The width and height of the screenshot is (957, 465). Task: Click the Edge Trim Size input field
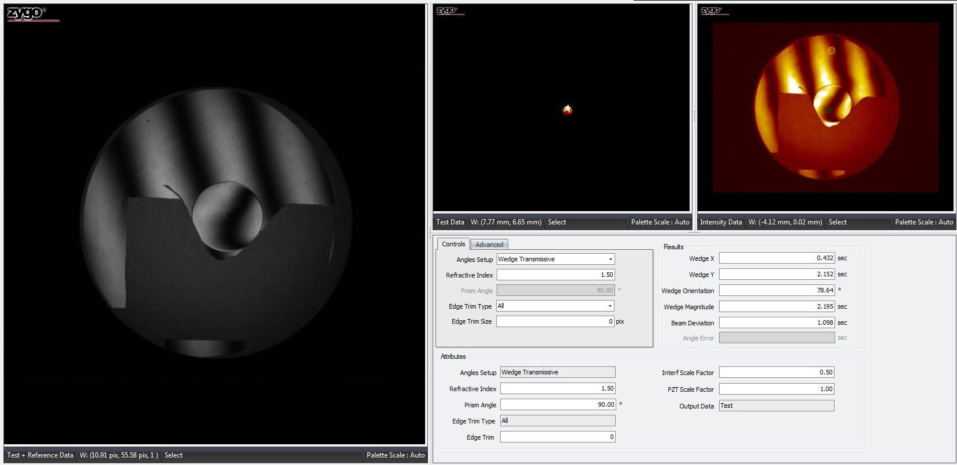pos(554,321)
